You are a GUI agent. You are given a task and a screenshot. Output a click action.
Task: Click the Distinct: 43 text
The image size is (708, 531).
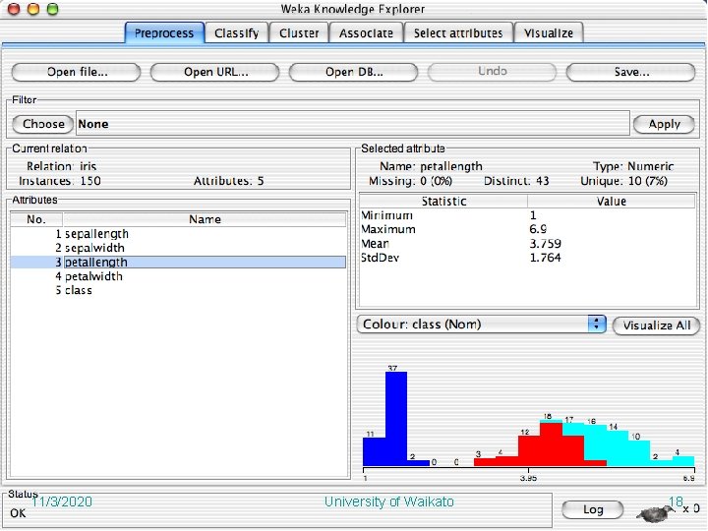tap(516, 181)
